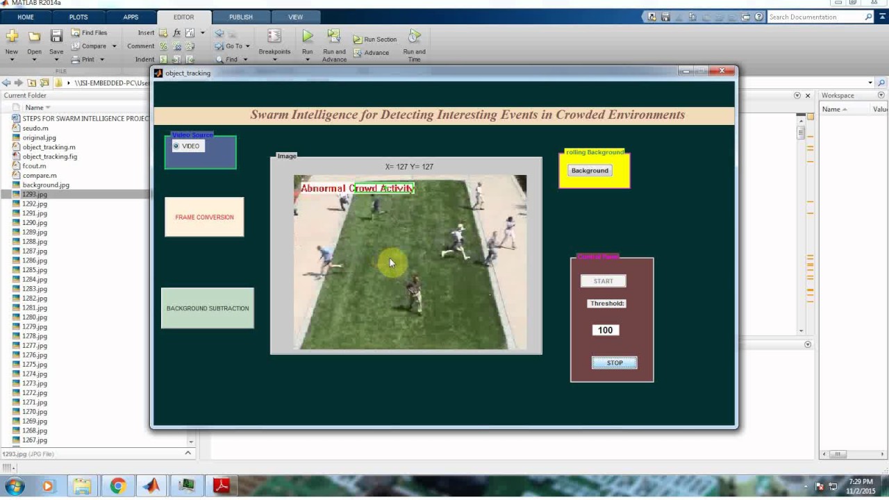The height and width of the screenshot is (500, 889).
Task: Open Chrome from the taskbar
Action: [117, 485]
